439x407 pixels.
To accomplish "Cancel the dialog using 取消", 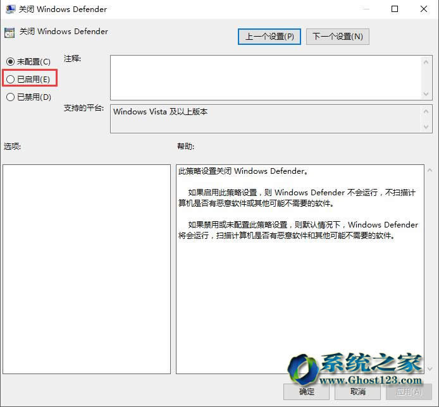I will click(x=357, y=391).
